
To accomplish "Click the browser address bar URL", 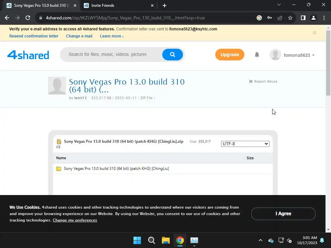I will pyautogui.click(x=125, y=18).
